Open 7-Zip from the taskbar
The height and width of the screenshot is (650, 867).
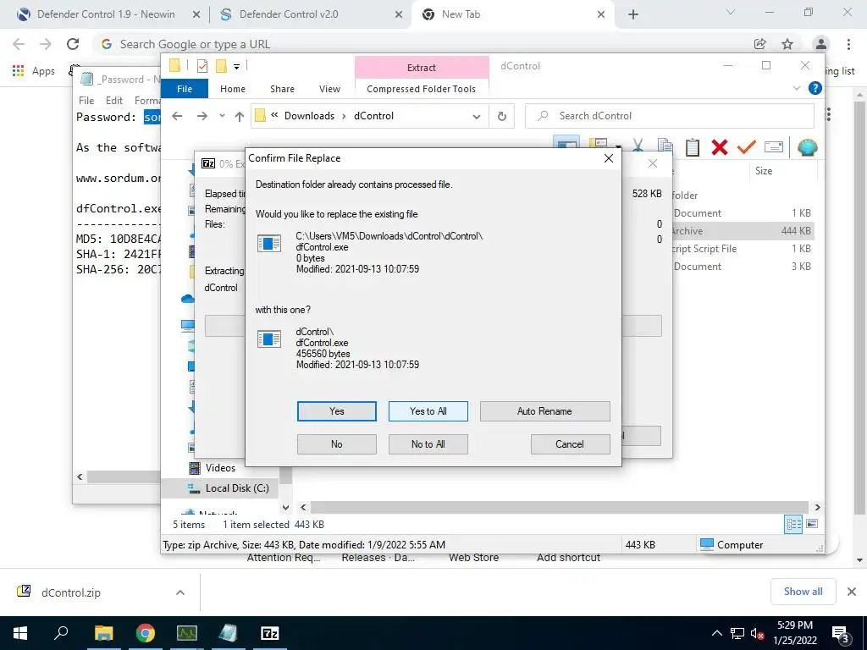[x=269, y=633]
